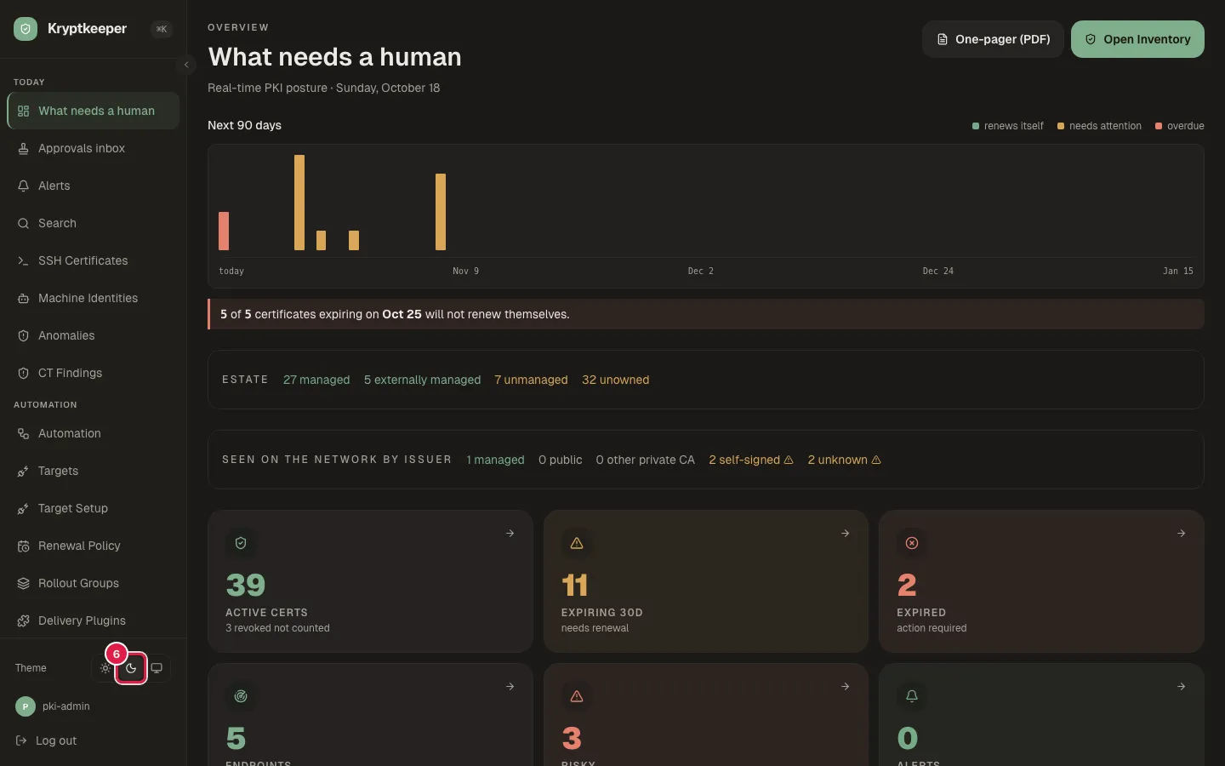Open the Active Certs card arrow
Screen dimensions: 1225x766
tap(510, 534)
